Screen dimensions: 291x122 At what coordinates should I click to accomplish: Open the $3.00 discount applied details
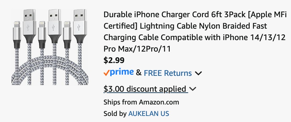[x=146, y=89]
